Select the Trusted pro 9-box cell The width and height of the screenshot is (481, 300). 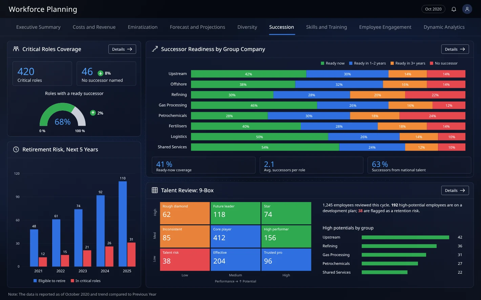click(x=286, y=259)
